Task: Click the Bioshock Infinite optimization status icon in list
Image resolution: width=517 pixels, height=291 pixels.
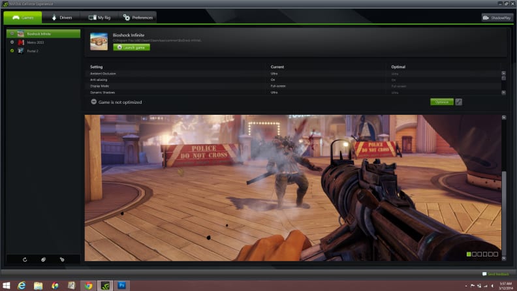Action: (x=12, y=34)
